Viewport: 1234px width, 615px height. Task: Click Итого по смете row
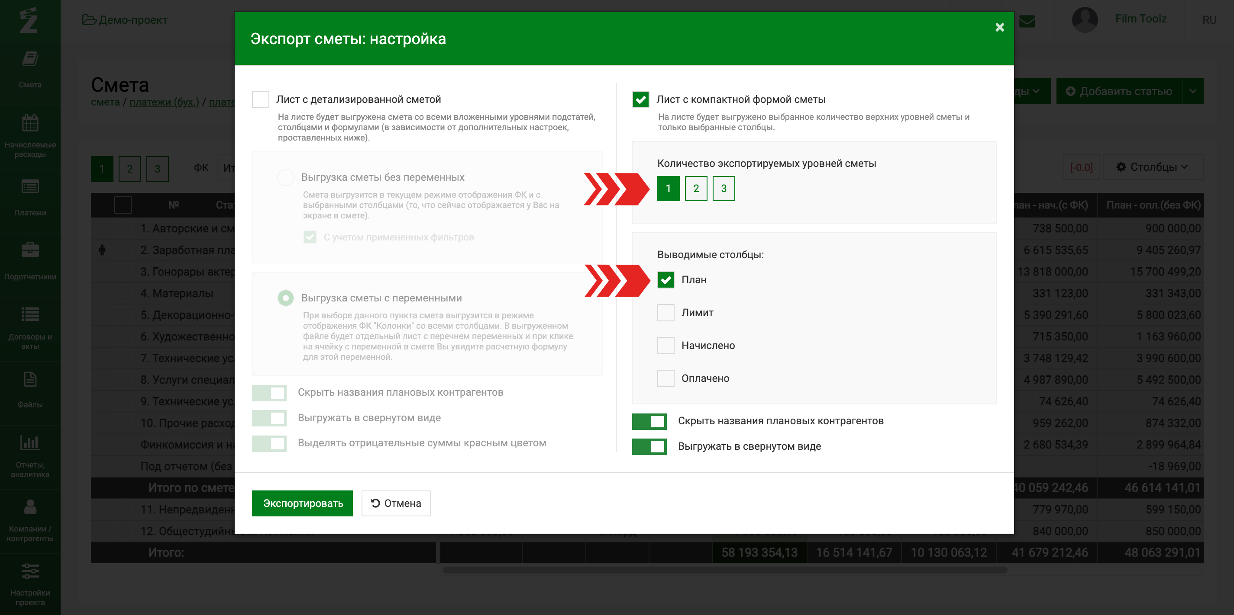pos(191,488)
